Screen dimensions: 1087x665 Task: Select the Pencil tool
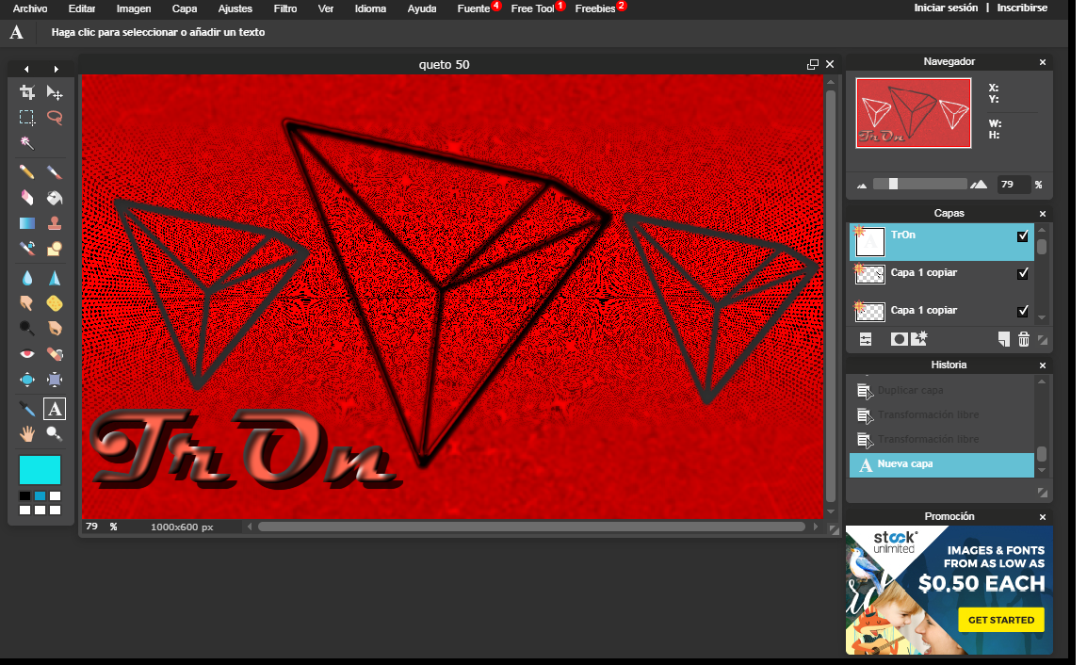point(27,172)
